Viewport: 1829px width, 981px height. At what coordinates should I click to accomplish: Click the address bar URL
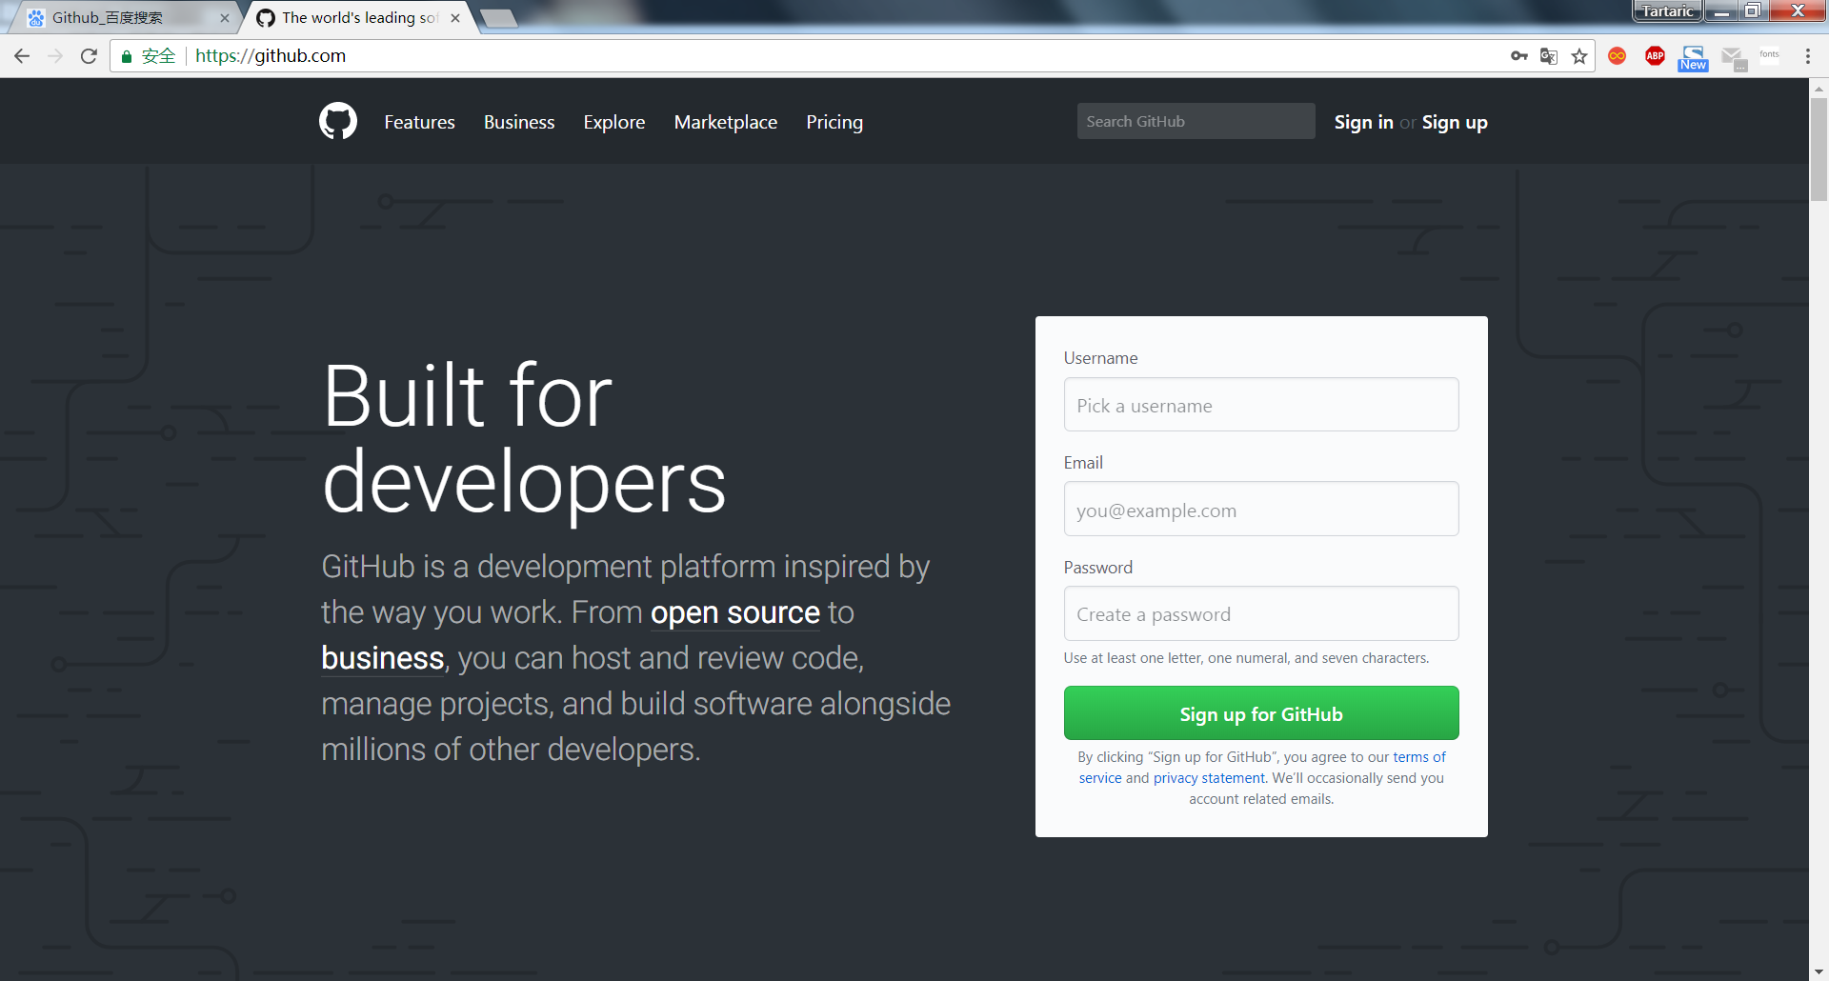click(271, 56)
